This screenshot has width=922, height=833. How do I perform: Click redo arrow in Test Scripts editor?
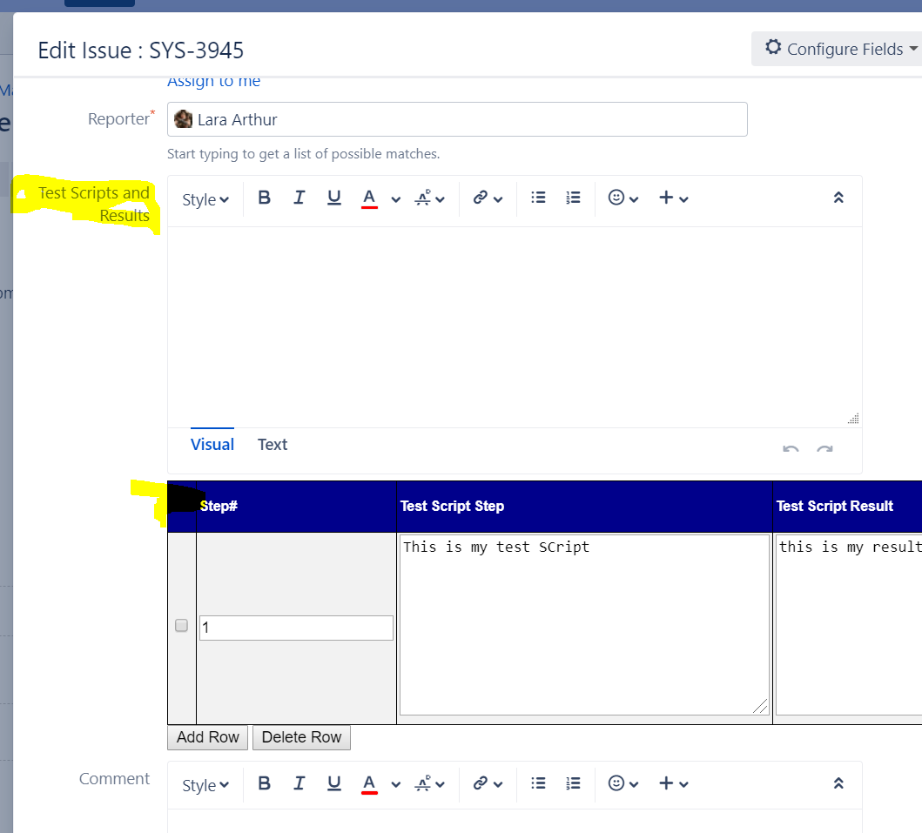[x=824, y=448]
